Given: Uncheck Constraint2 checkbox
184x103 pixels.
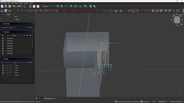Looking at the screenshot, I should 3,41.
